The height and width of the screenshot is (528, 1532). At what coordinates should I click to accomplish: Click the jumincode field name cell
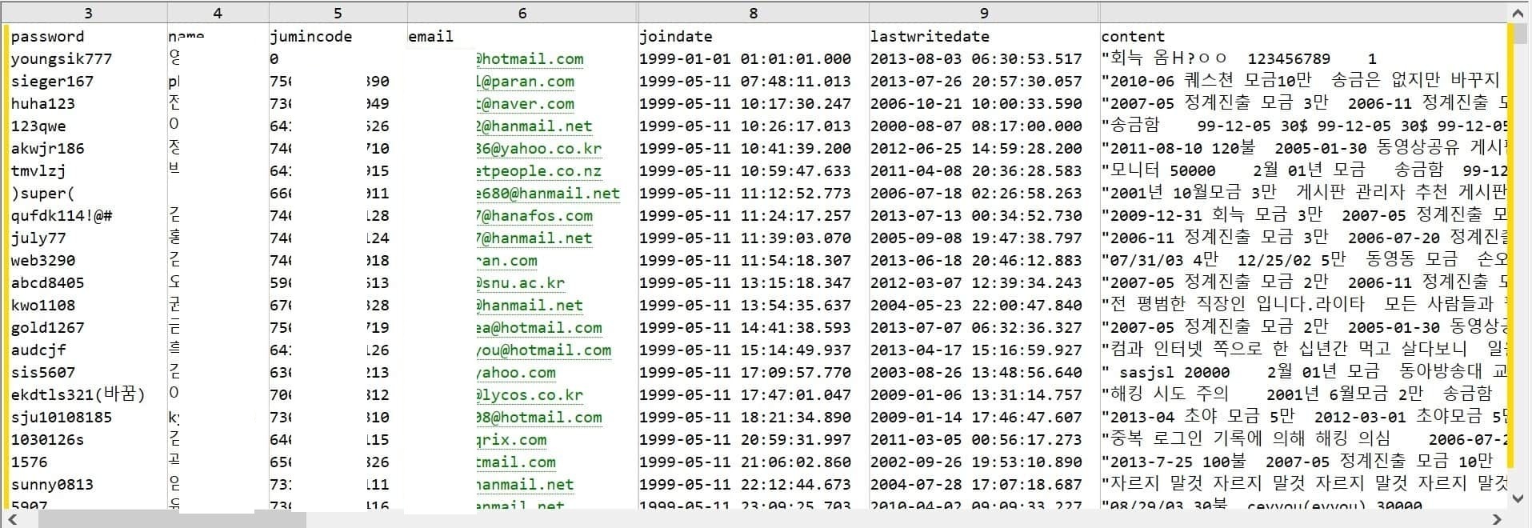tap(338, 36)
